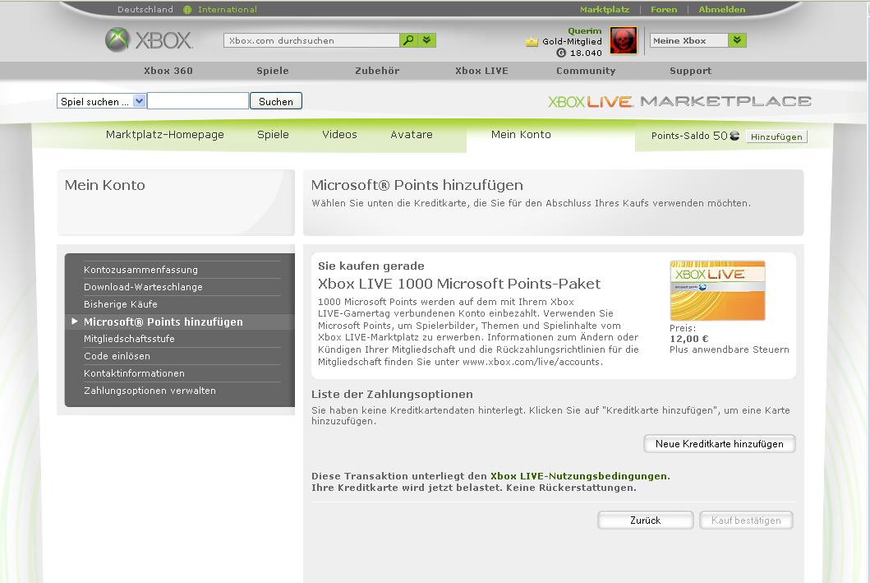Click Neue Kreditkarte hinzufügen button
870x583 pixels.
[x=719, y=444]
